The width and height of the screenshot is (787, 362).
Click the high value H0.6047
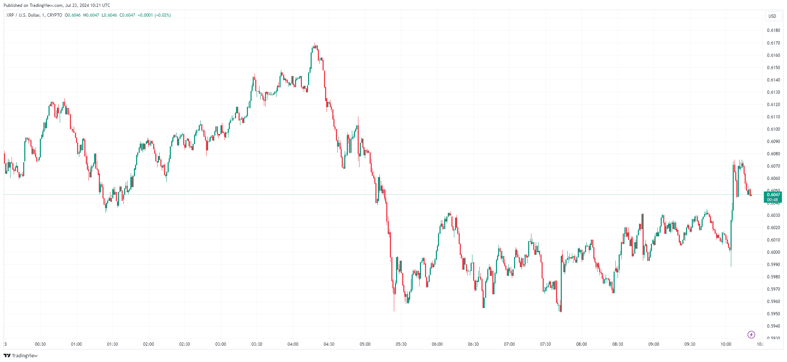[x=91, y=15]
